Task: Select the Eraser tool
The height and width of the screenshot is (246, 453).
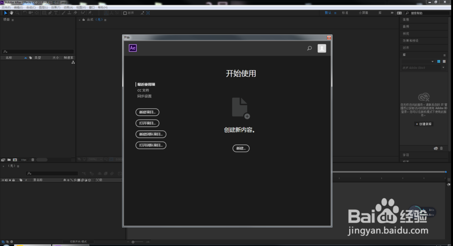Action: 75,13
